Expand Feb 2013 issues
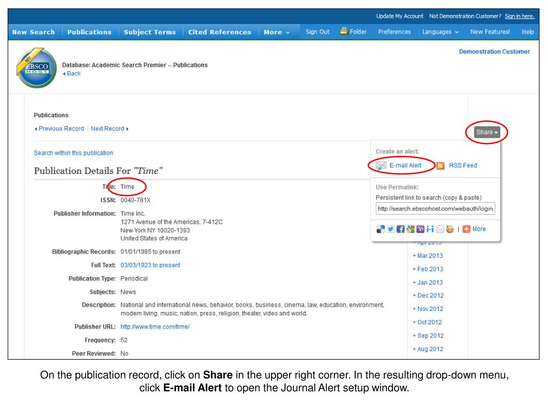Image resolution: width=548 pixels, height=411 pixels. pyautogui.click(x=428, y=269)
